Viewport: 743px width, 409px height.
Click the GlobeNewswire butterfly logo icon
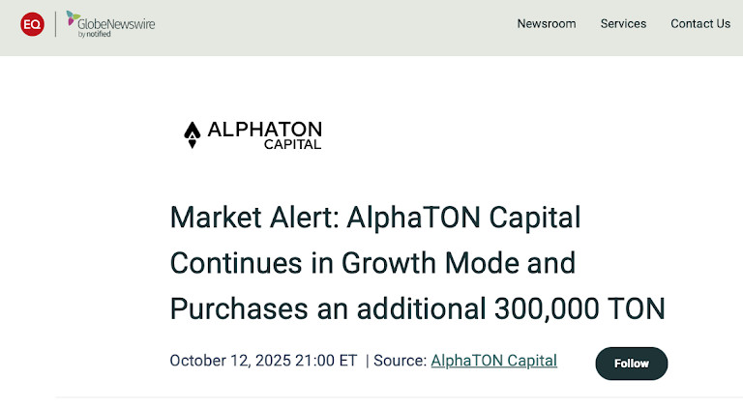73,18
